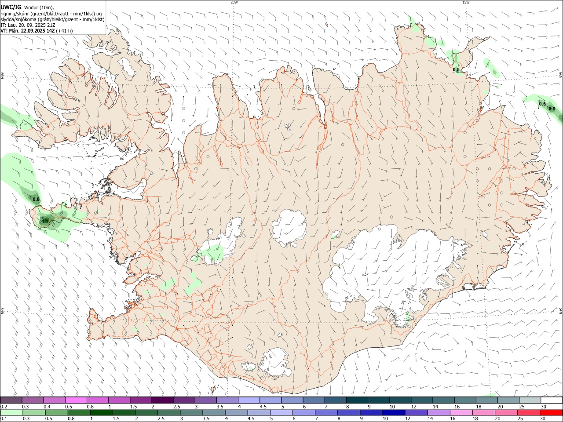Screen dimensions: 563x422
Task: Select the dark teal upper-row swatch, 8 to 9
Action: point(357,400)
